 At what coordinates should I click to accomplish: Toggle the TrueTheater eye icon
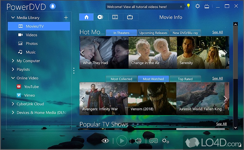[105, 141]
